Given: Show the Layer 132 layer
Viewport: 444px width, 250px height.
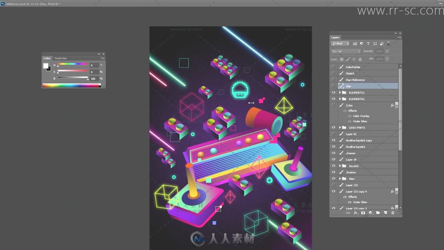Looking at the screenshot, I should pos(333,185).
